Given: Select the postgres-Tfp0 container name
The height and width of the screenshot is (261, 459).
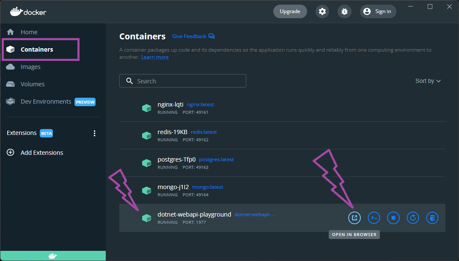Looking at the screenshot, I should click(176, 159).
